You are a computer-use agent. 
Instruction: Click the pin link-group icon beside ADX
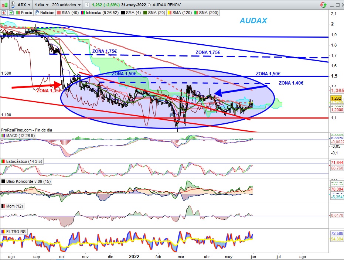13,4
